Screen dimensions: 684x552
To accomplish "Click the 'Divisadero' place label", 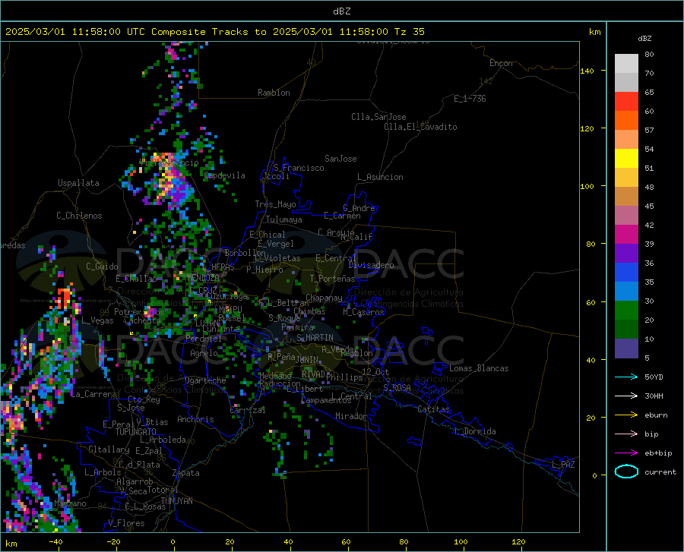I will (371, 265).
